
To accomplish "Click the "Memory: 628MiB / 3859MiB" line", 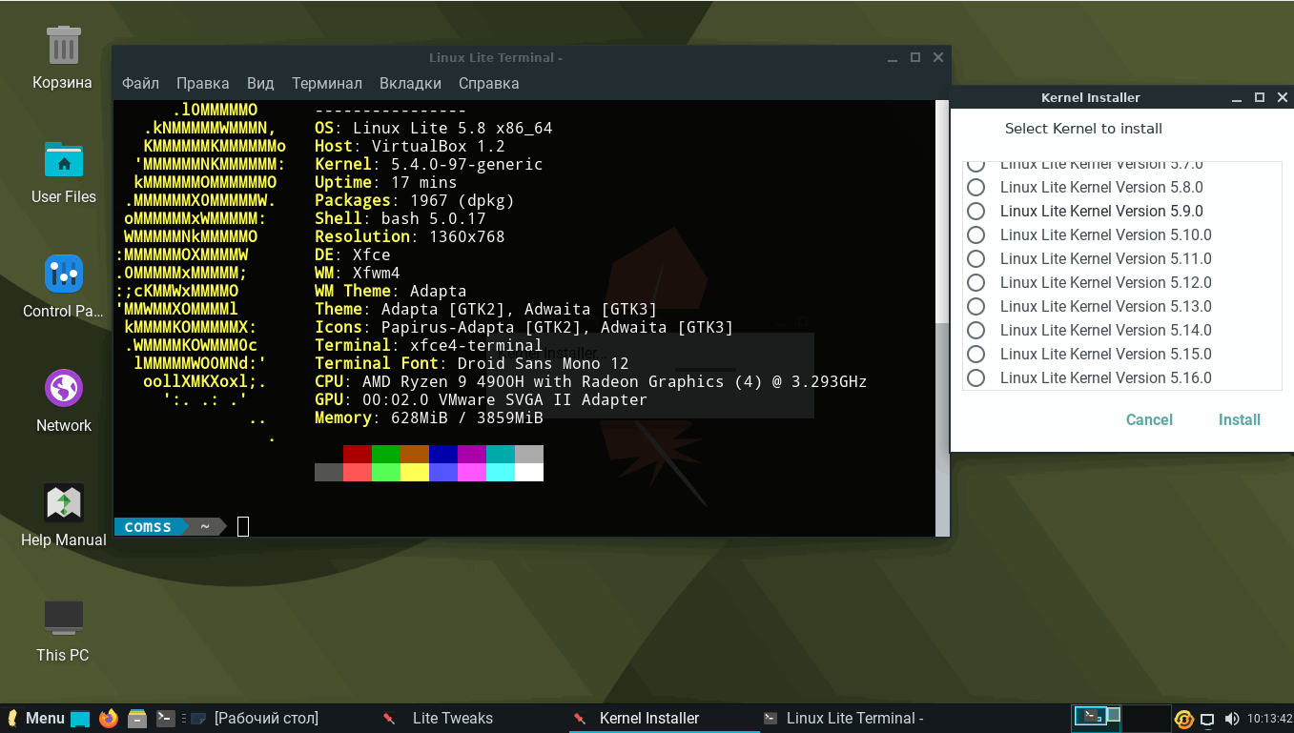I will [x=429, y=417].
